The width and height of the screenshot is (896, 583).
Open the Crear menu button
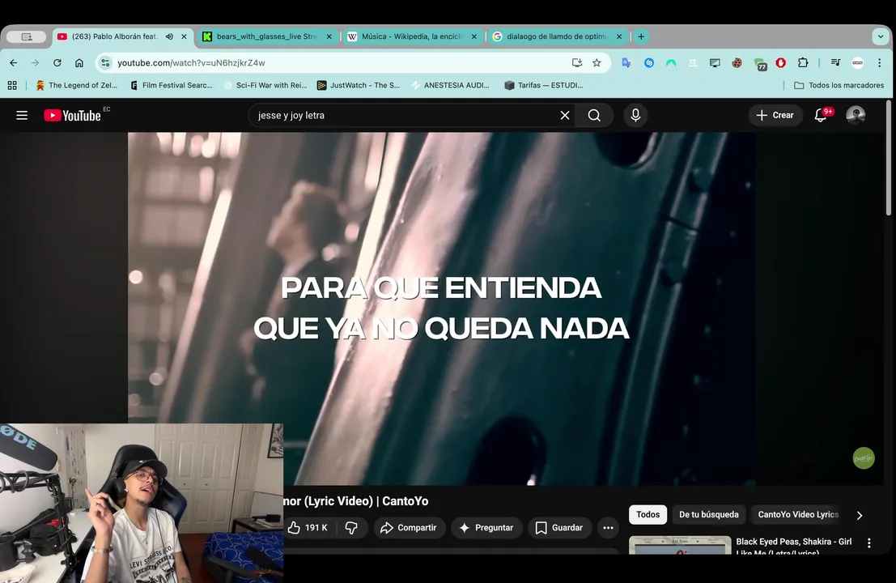775,116
